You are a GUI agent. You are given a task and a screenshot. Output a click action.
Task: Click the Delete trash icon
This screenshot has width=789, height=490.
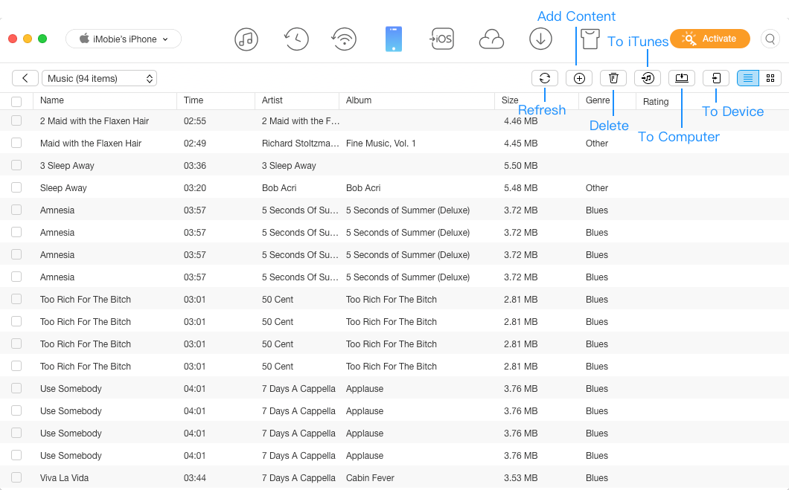613,78
